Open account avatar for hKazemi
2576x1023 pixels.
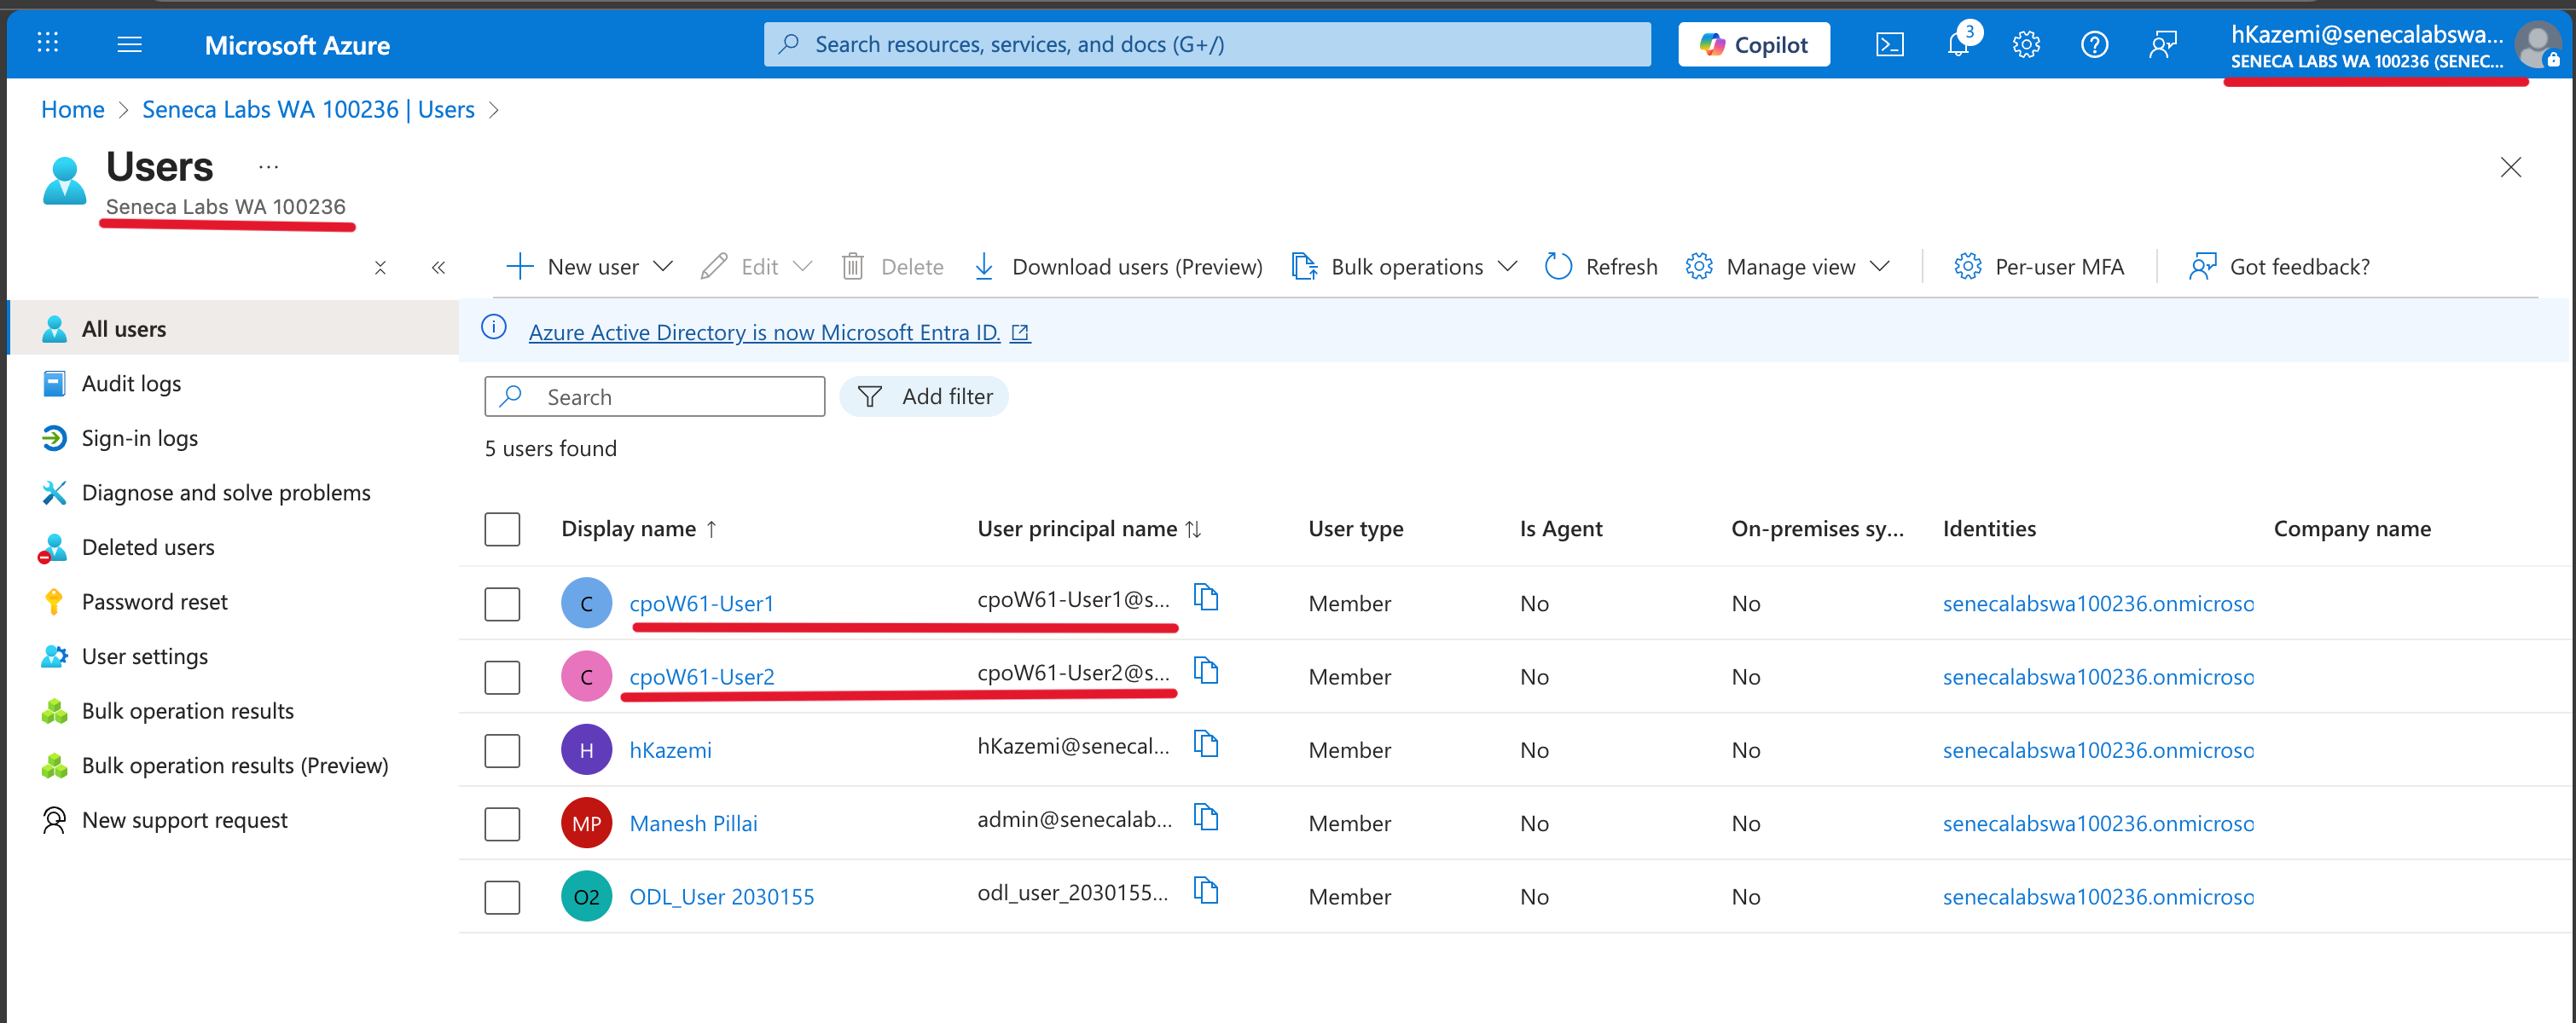(2537, 45)
